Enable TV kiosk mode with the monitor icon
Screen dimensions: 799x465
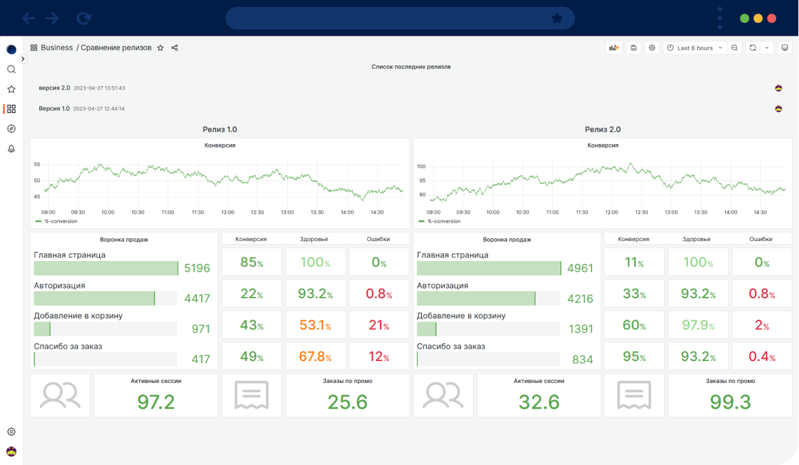785,48
